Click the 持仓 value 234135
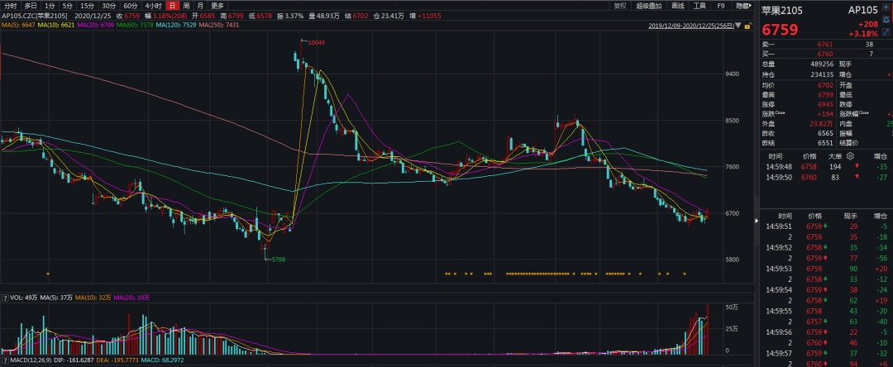Viewport: 893px width, 367px height. pos(823,74)
